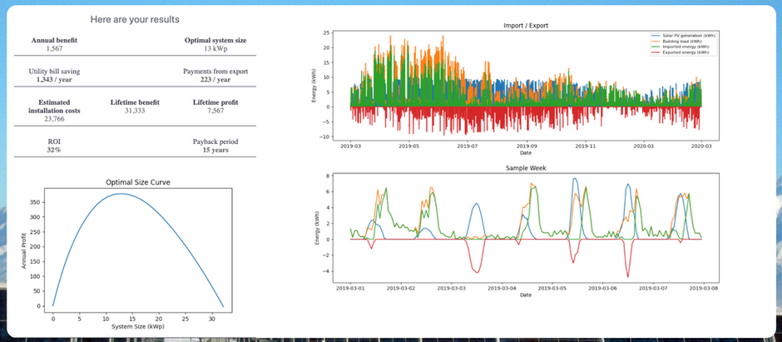Click the Sample Week chart title
Viewport: 782px width, 342px height.
click(x=526, y=168)
